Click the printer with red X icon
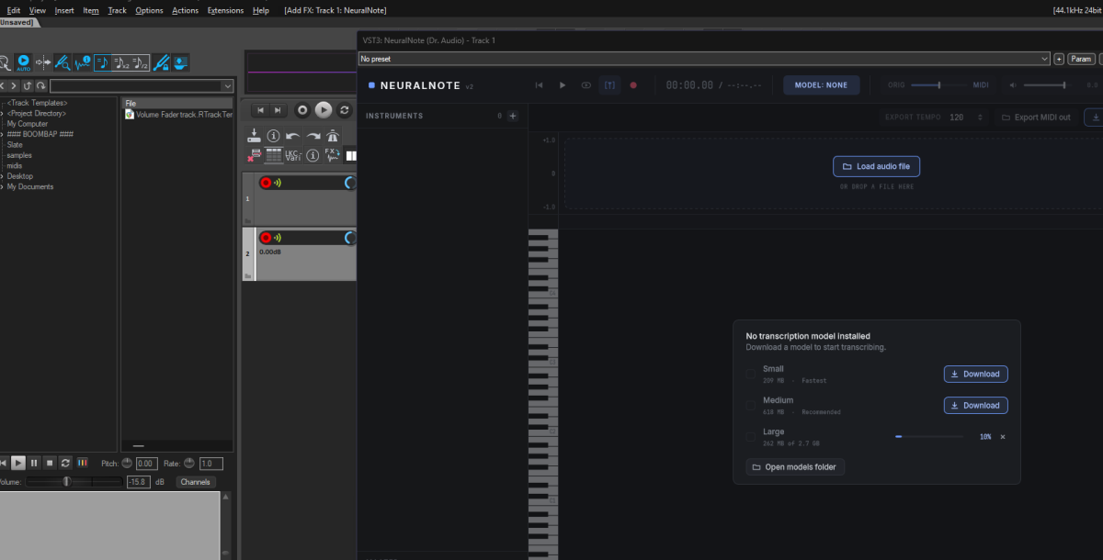Screen dimensions: 1103x560 point(255,155)
